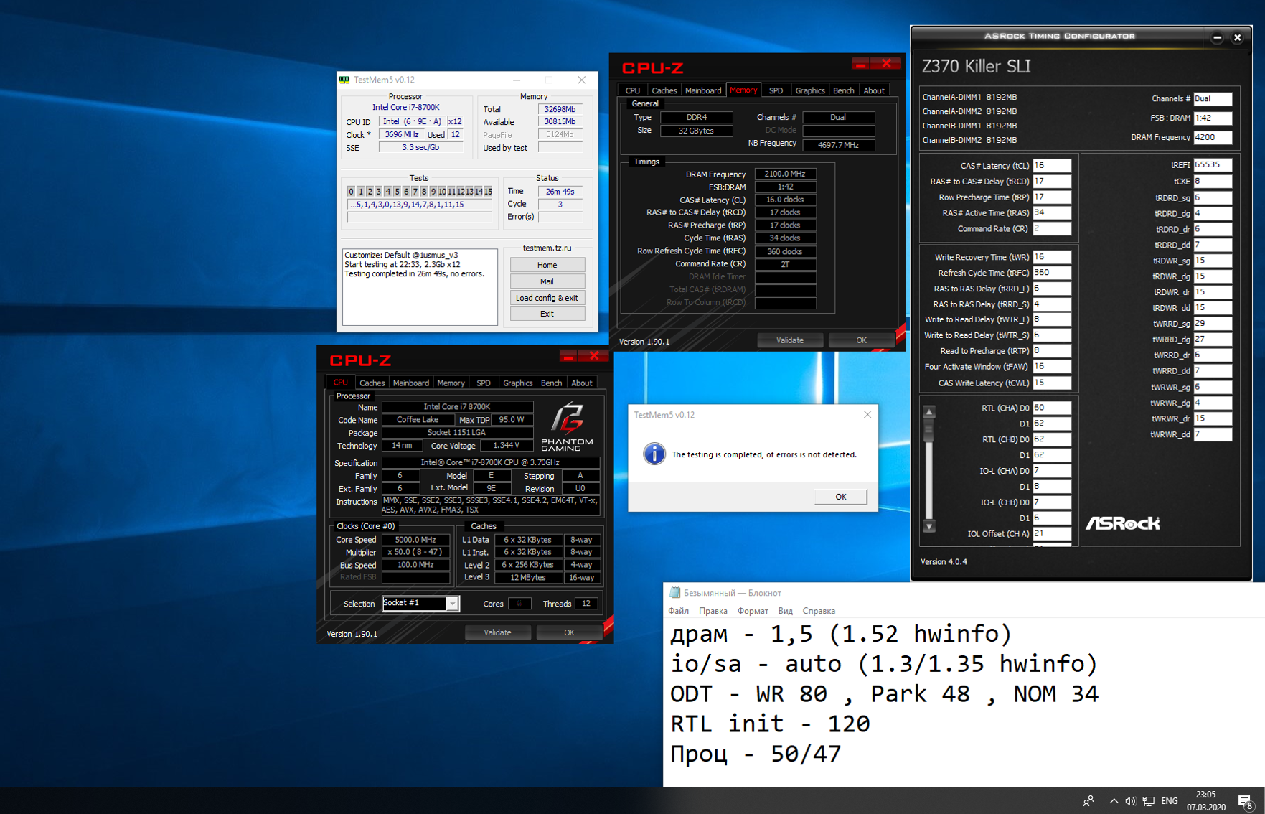1265x814 pixels.
Task: Open Mainboard tab in the upper CPU-Z window
Action: [x=702, y=90]
